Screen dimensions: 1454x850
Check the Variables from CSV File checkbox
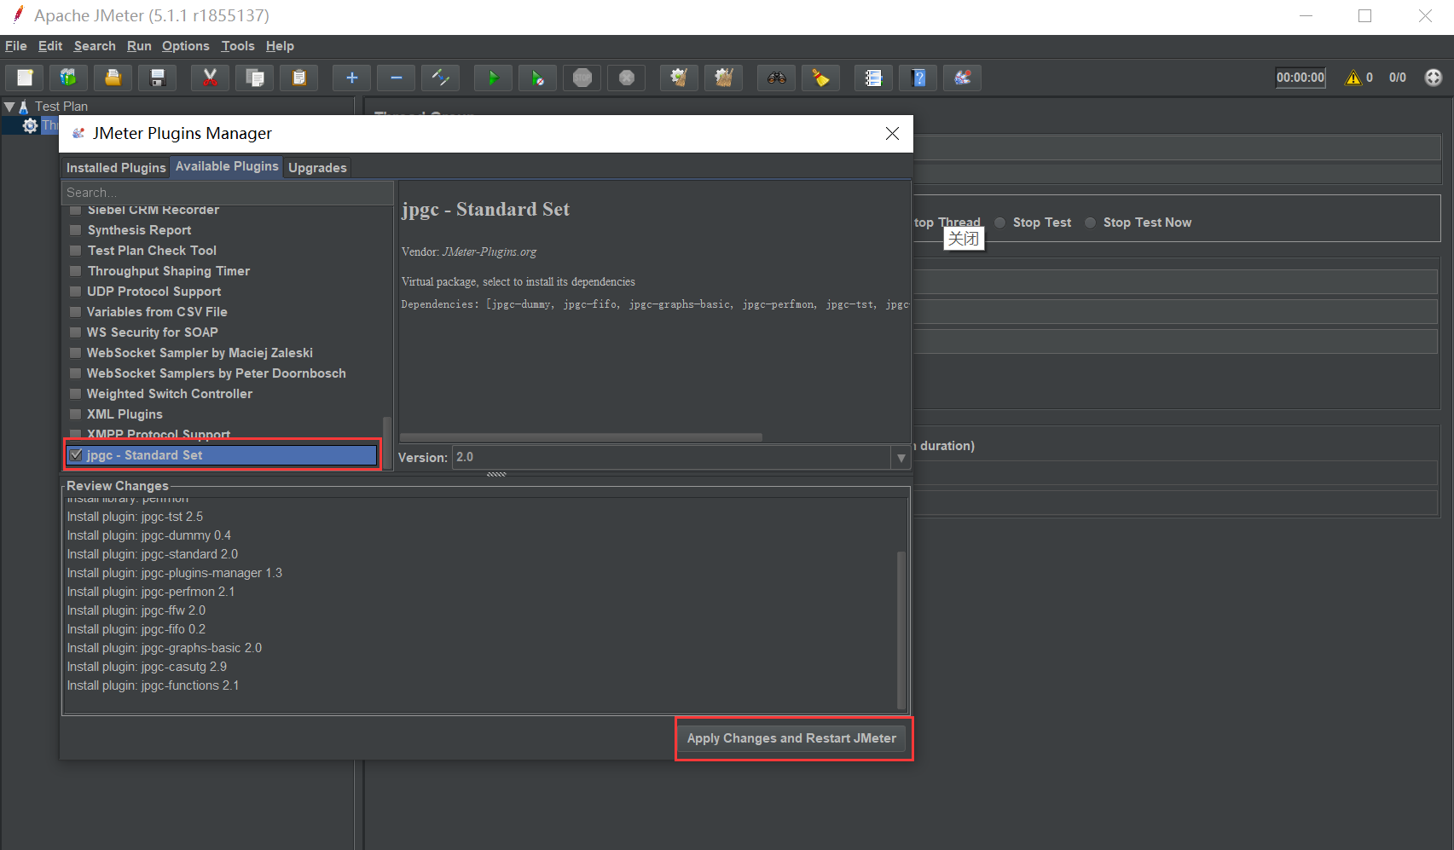76,312
